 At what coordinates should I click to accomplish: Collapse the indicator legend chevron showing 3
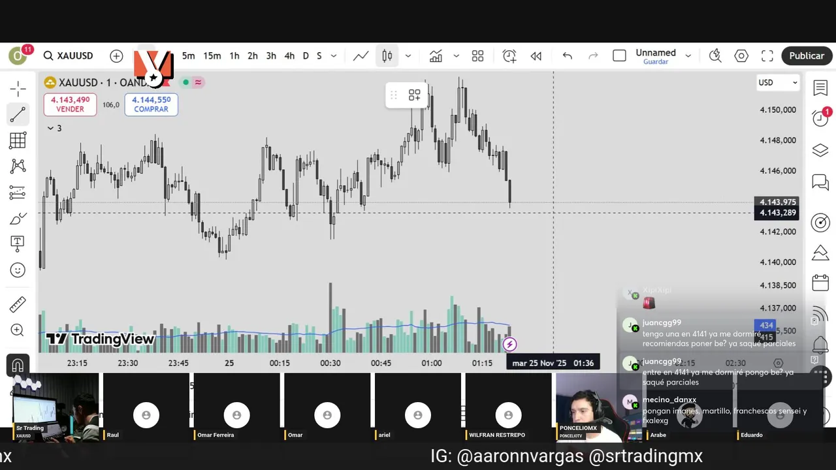point(51,128)
